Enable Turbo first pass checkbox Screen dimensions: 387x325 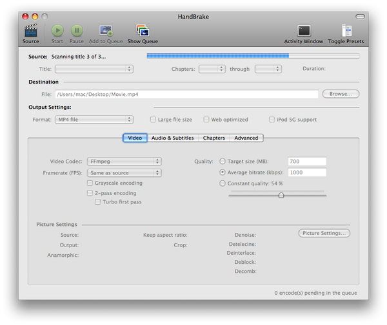[98, 202]
